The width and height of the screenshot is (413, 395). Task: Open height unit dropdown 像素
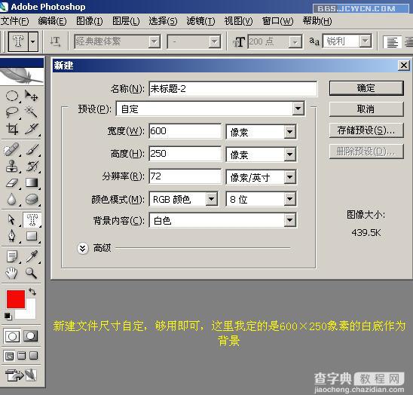pos(261,155)
